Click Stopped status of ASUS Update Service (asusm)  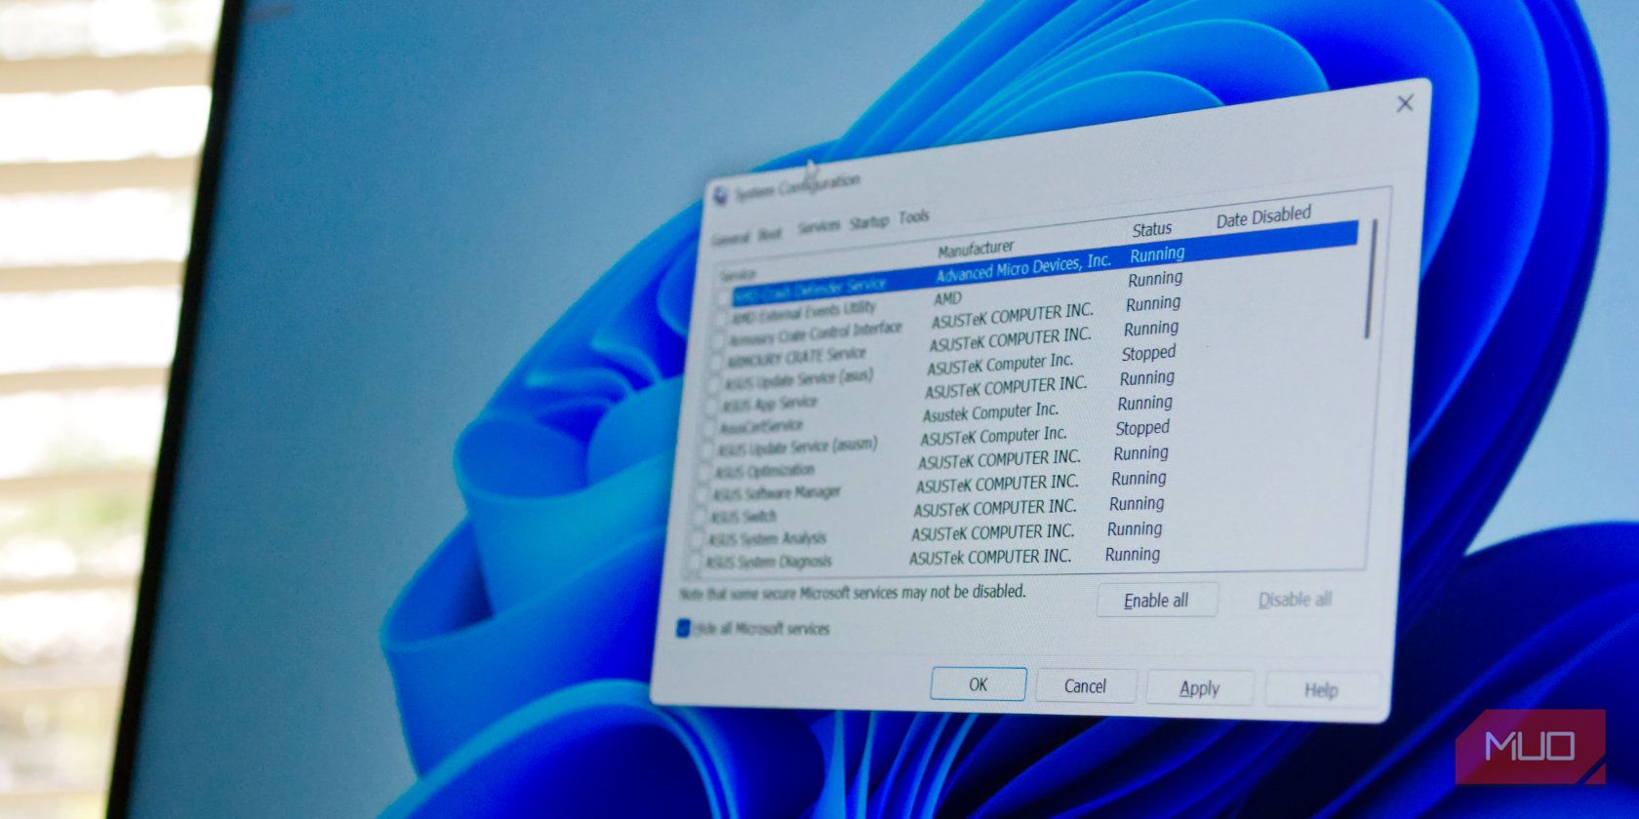pyautogui.click(x=1142, y=428)
